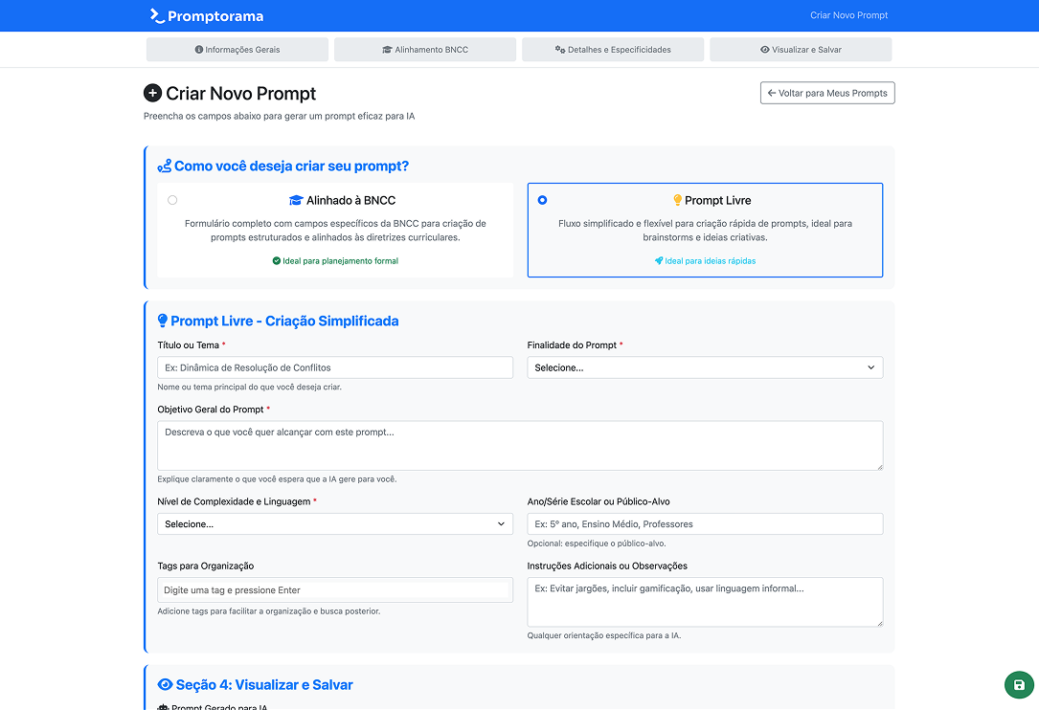Screen dimensions: 1039x710
Task: Expand the Nível de Complexidade e Linguagem dropdown
Action: pyautogui.click(x=335, y=524)
